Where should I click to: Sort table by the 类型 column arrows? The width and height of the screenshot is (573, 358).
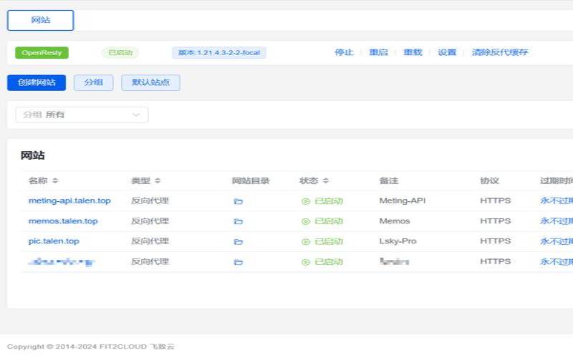(x=158, y=181)
